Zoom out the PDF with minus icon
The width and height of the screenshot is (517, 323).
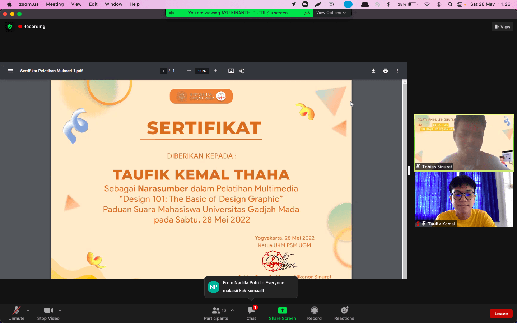[x=189, y=71]
